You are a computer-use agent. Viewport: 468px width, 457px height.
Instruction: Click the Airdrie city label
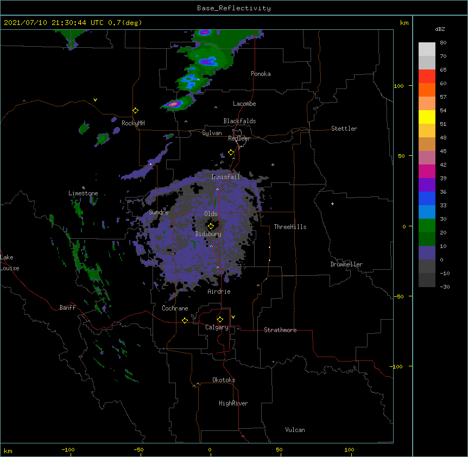219,291
